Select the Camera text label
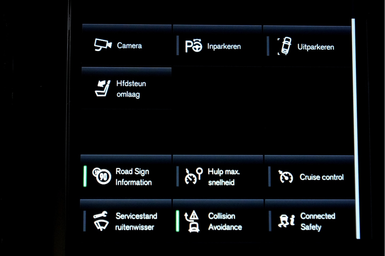This screenshot has width=385, height=256. [129, 46]
